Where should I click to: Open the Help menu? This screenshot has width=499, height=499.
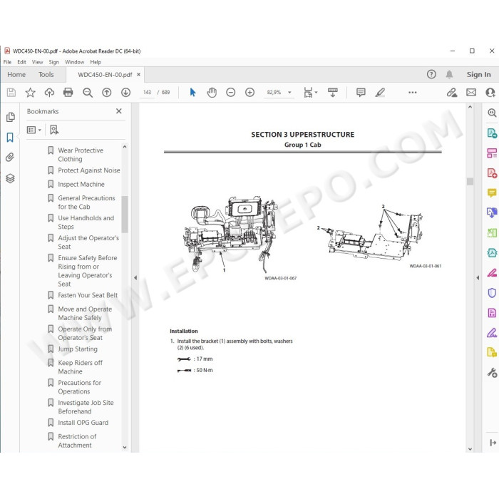[96, 62]
